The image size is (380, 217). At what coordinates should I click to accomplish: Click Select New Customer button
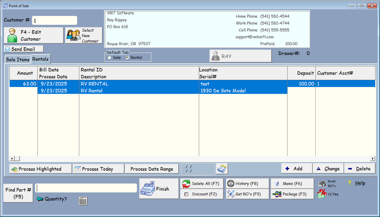tap(83, 35)
